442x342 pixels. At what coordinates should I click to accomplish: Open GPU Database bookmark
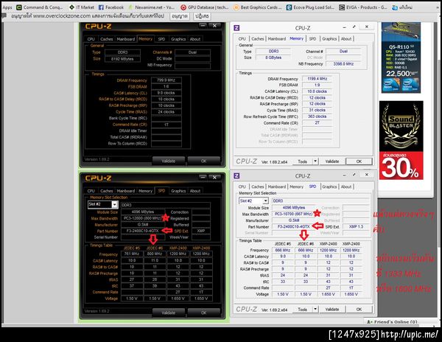pos(205,7)
